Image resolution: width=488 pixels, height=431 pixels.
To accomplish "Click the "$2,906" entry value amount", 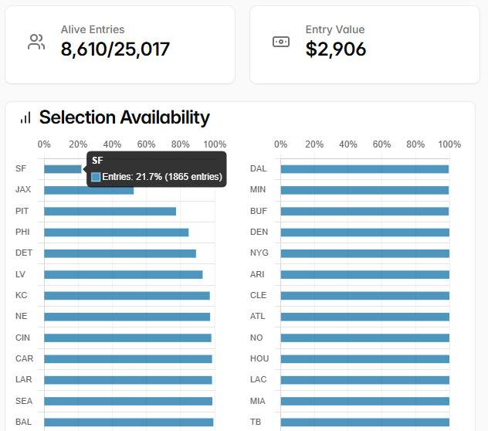I will click(x=336, y=49).
